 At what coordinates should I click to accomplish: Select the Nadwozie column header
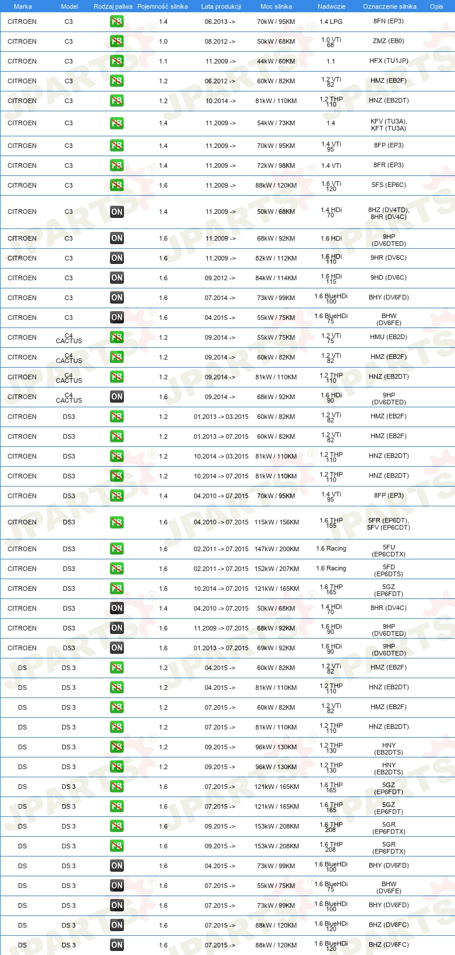[332, 6]
